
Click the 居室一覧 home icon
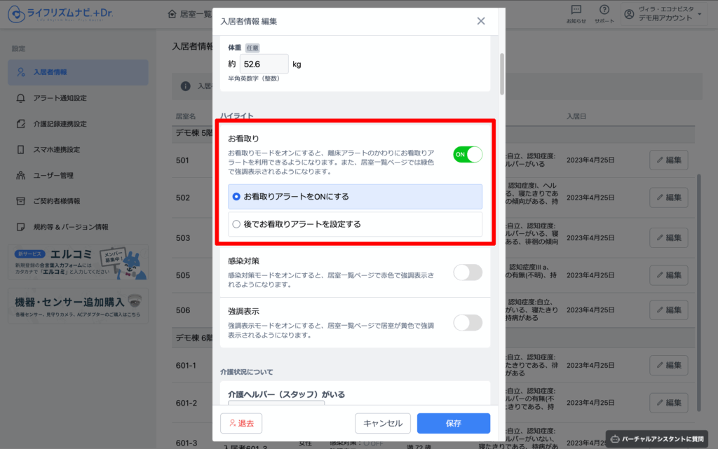click(172, 14)
